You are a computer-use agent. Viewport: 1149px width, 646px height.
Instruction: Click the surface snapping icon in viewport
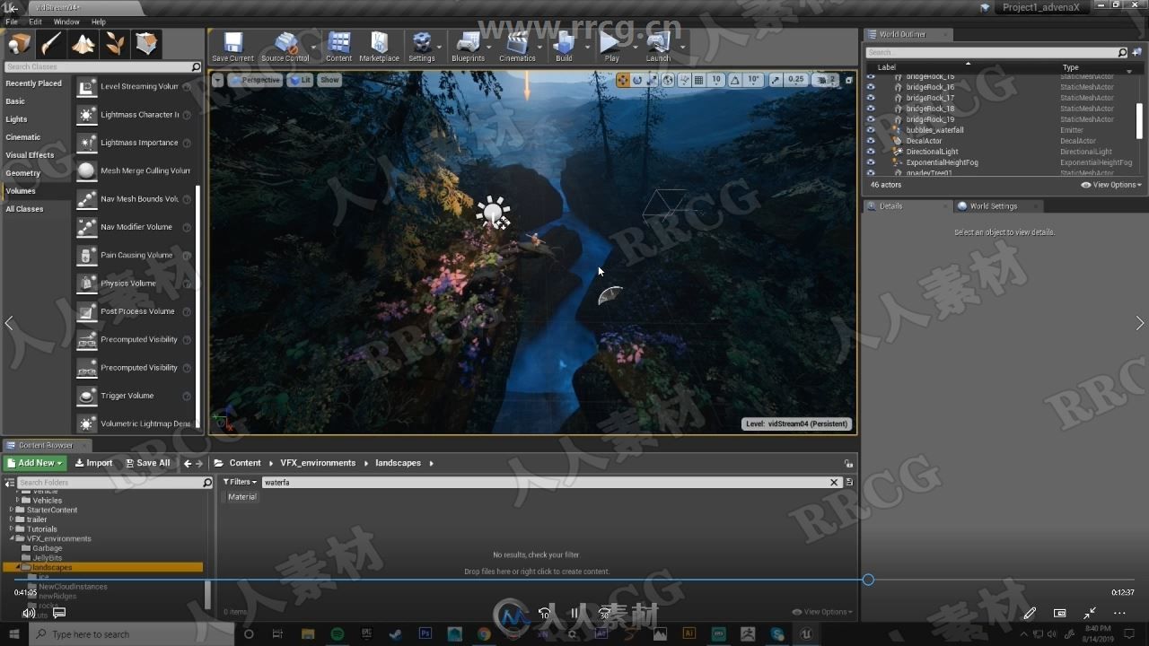tap(683, 80)
